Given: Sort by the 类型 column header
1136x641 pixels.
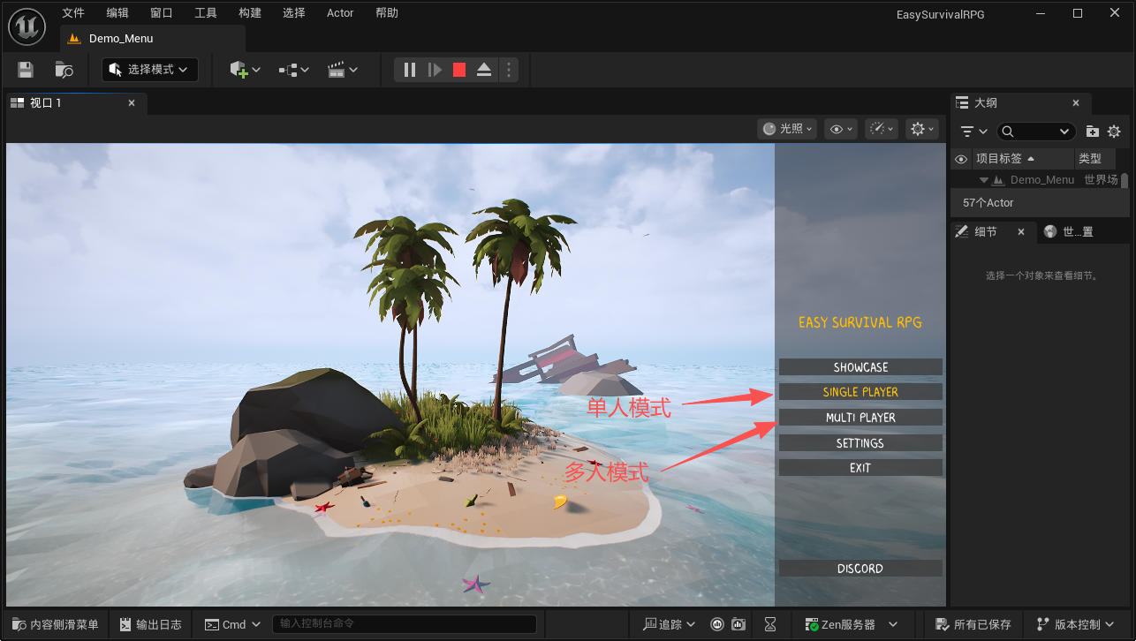Looking at the screenshot, I should (1095, 159).
